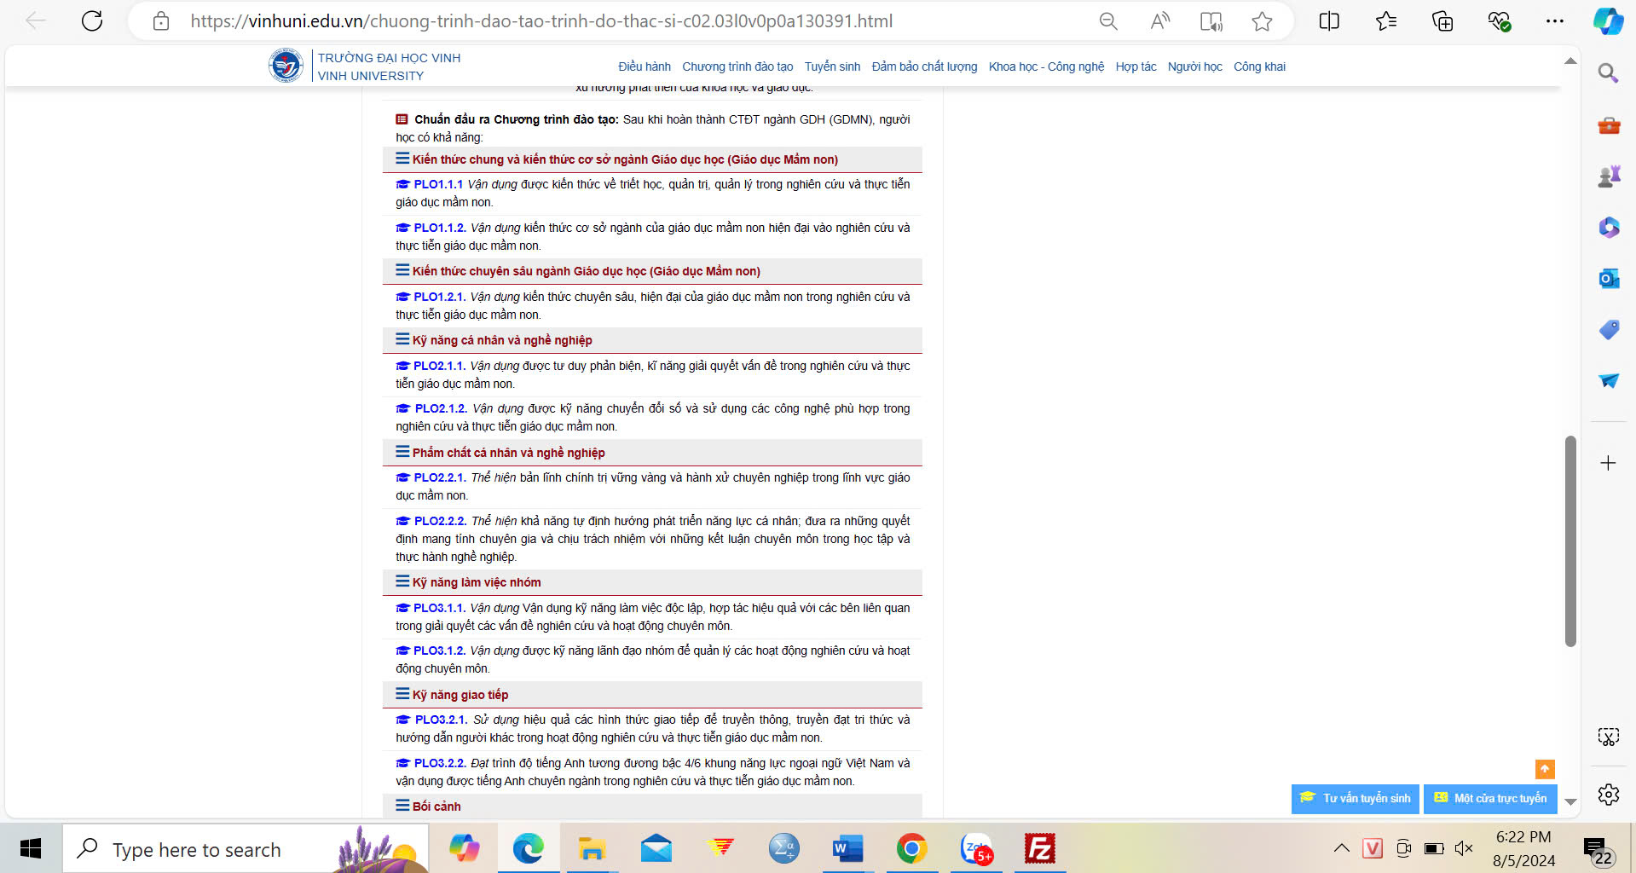Screen dimensions: 1636x873
Task: Collapse Kiến thức chuyên sâu ngành section
Action: pos(652,271)
